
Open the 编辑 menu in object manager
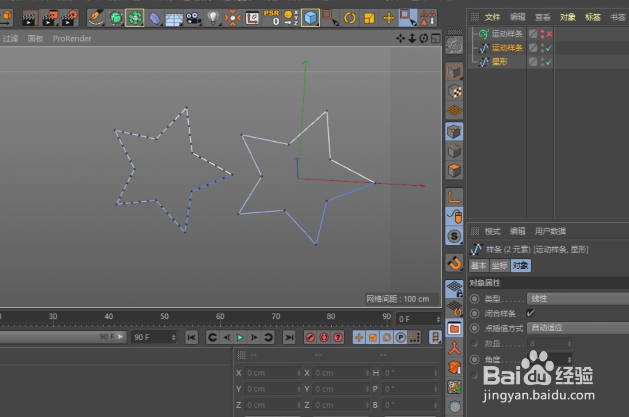coord(518,17)
